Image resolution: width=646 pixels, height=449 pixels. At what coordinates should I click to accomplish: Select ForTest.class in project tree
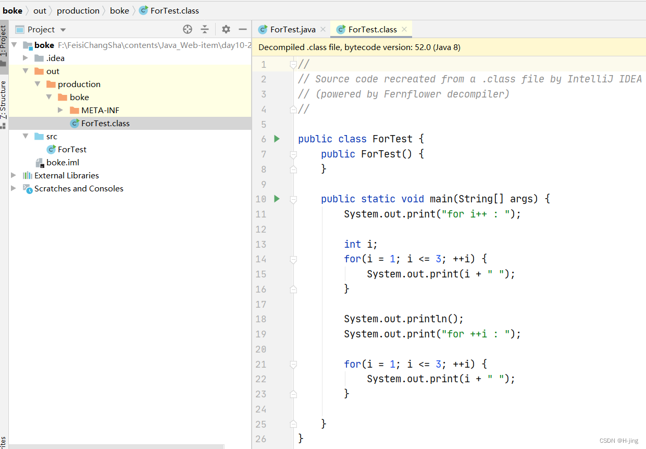130,123
